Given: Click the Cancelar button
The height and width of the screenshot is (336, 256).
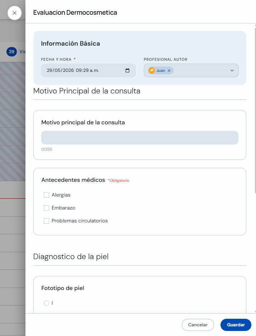Looking at the screenshot, I should point(198,325).
